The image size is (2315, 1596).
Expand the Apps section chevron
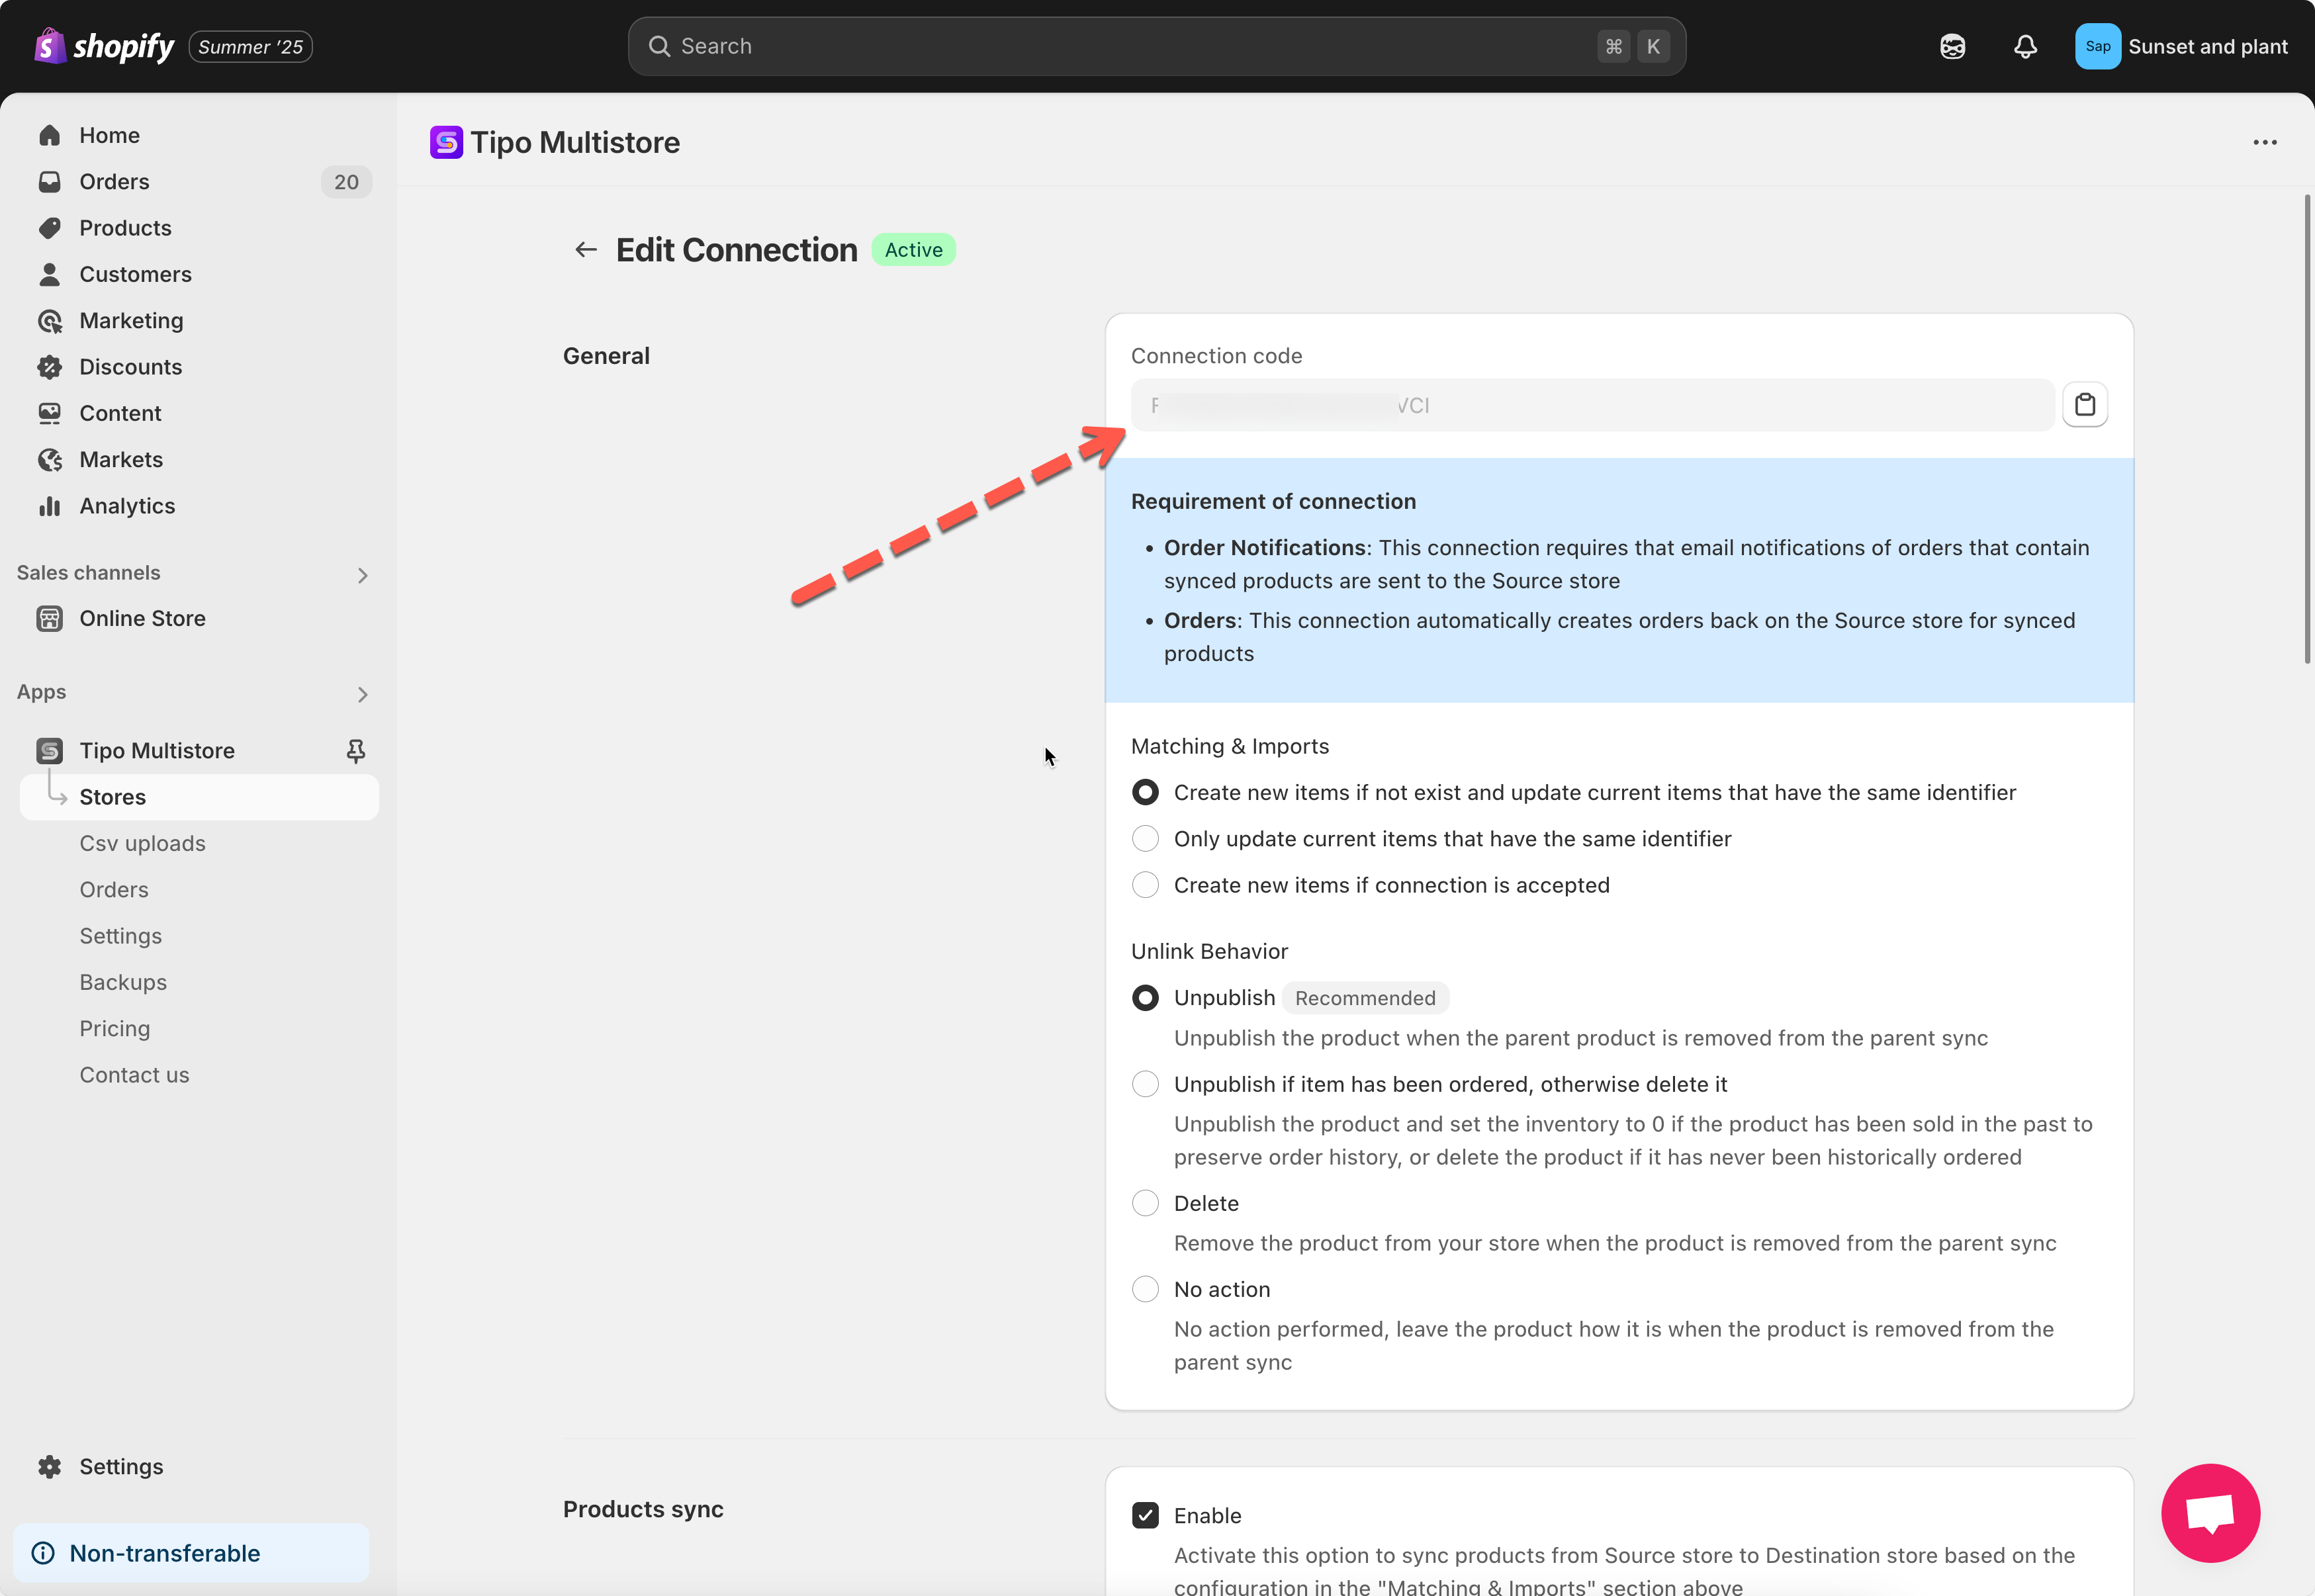coord(362,694)
